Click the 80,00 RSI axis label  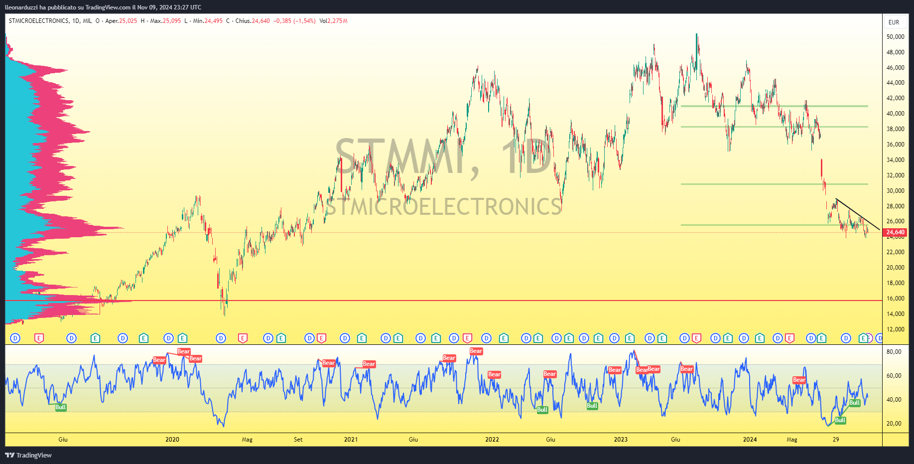[x=894, y=352]
